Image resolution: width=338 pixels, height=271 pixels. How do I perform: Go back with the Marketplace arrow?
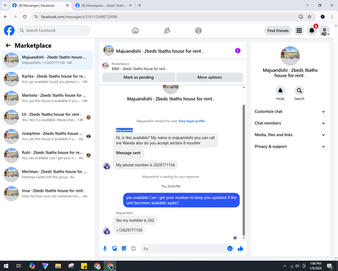8,45
